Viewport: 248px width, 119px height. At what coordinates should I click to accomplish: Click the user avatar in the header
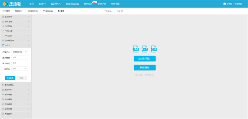point(224,4)
